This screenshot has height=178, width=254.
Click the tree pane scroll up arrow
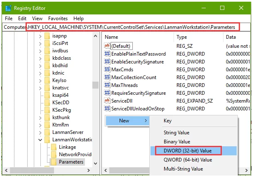[95, 36]
